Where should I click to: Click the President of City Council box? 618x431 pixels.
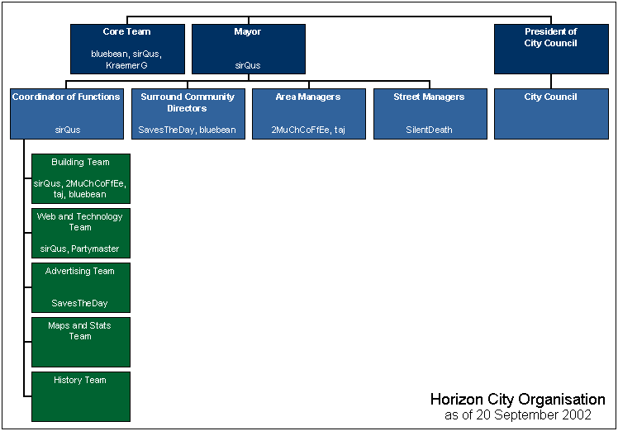tap(550, 49)
